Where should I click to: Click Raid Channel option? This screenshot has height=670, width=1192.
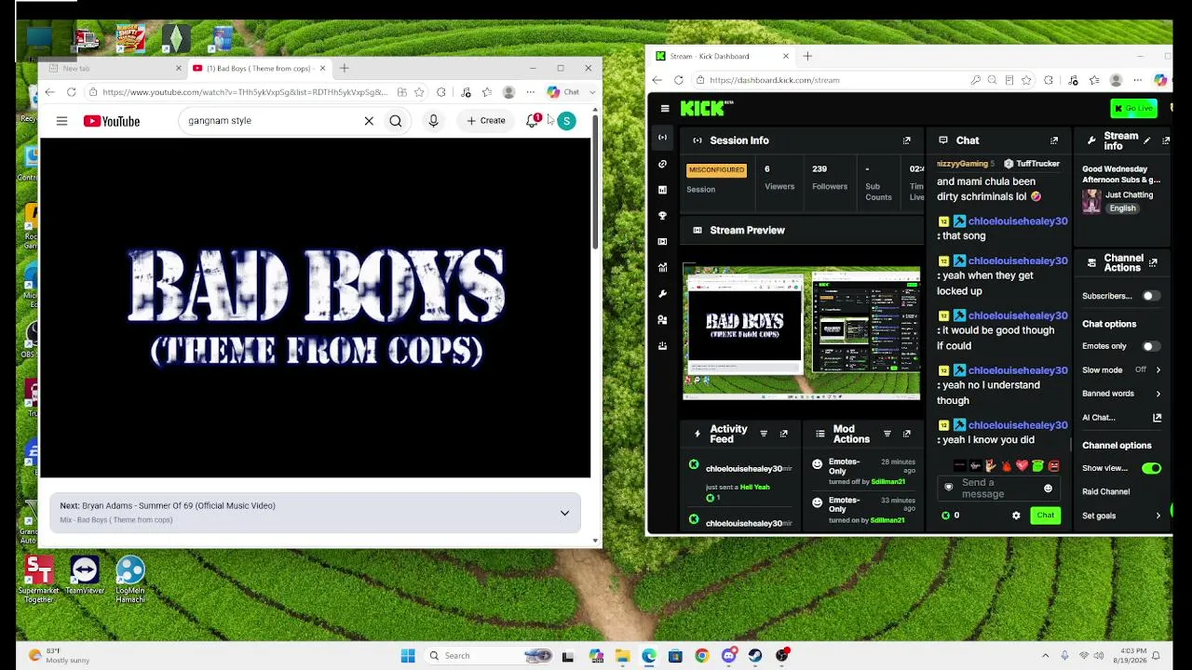coord(1106,492)
